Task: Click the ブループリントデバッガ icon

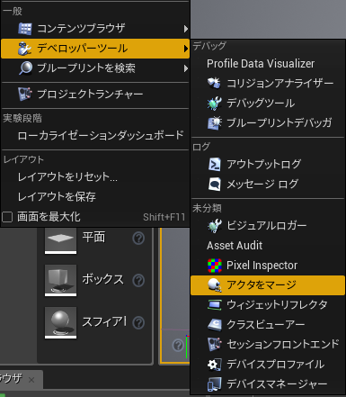Action: 215,122
